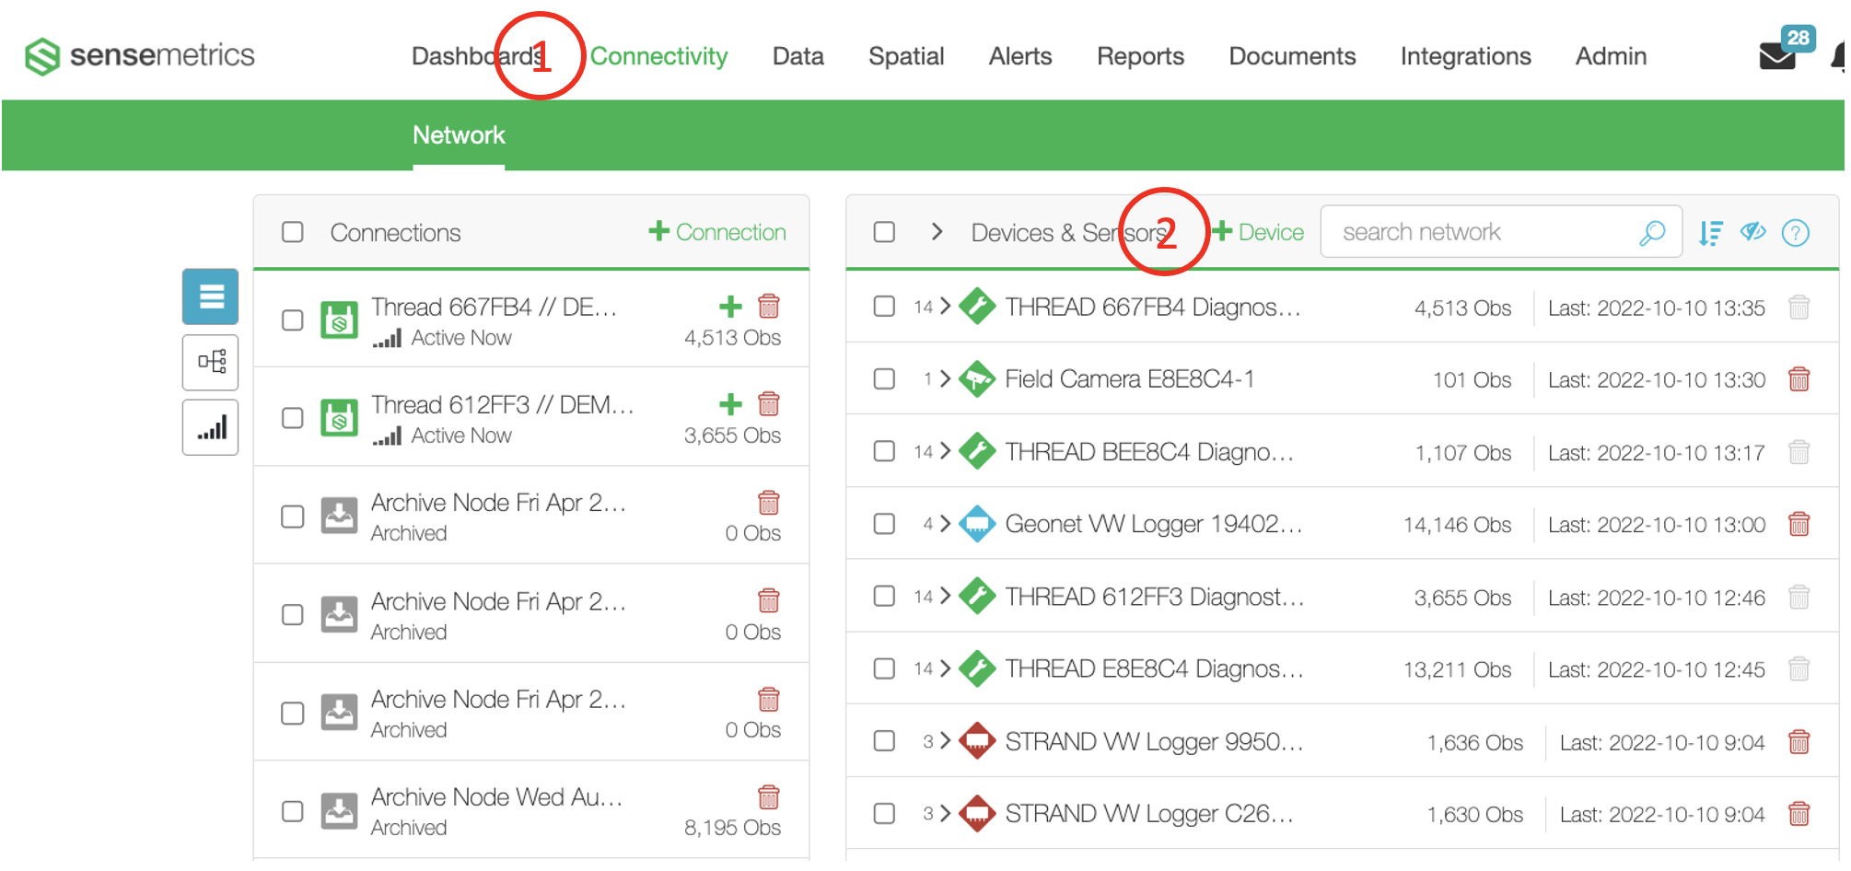The image size is (1851, 871).
Task: Click the sort order icon
Action: (x=1710, y=233)
